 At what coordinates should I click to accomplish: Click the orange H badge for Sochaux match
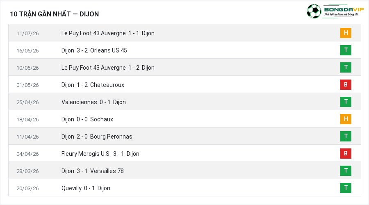click(x=346, y=119)
